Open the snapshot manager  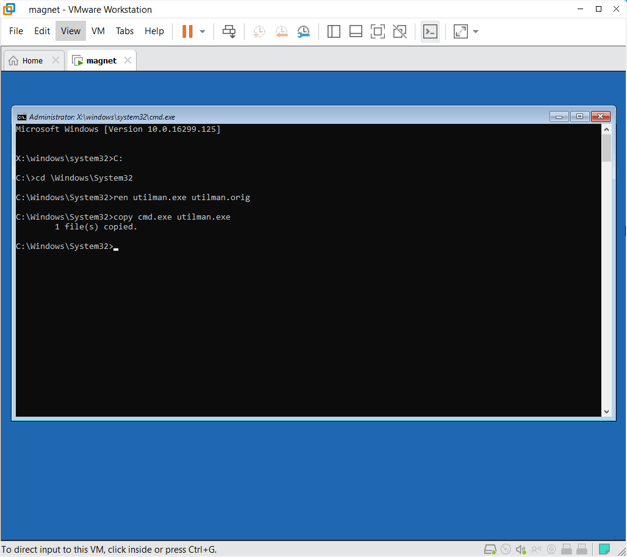click(304, 32)
